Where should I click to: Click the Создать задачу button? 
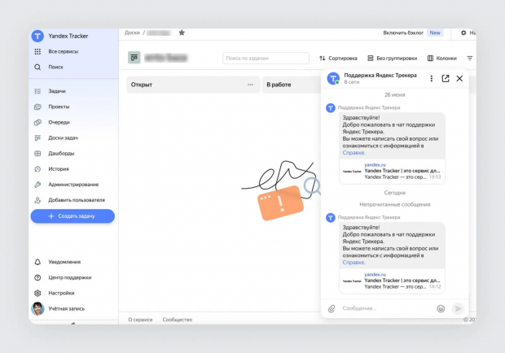coord(72,216)
